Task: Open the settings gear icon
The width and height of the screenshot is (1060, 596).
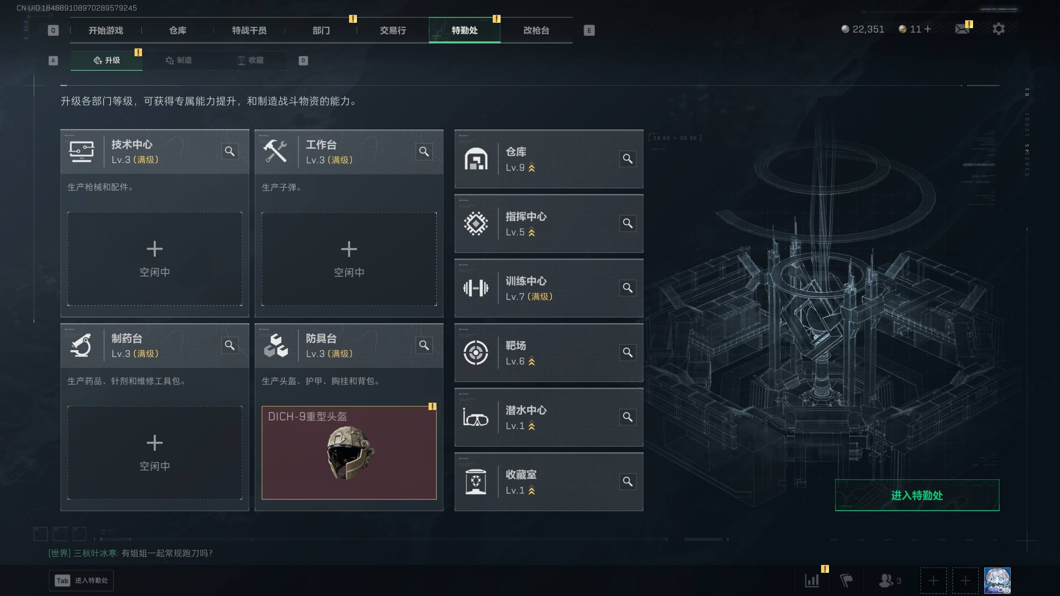Action: [x=998, y=29]
